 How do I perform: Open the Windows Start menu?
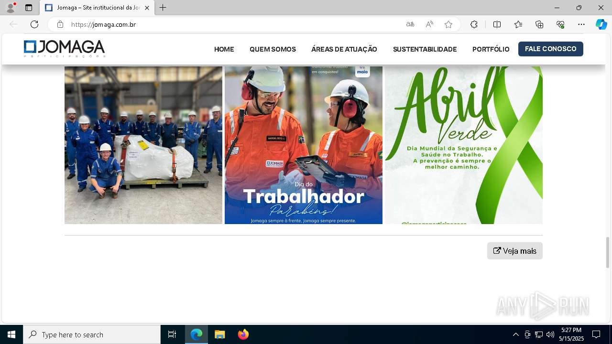[x=11, y=334]
